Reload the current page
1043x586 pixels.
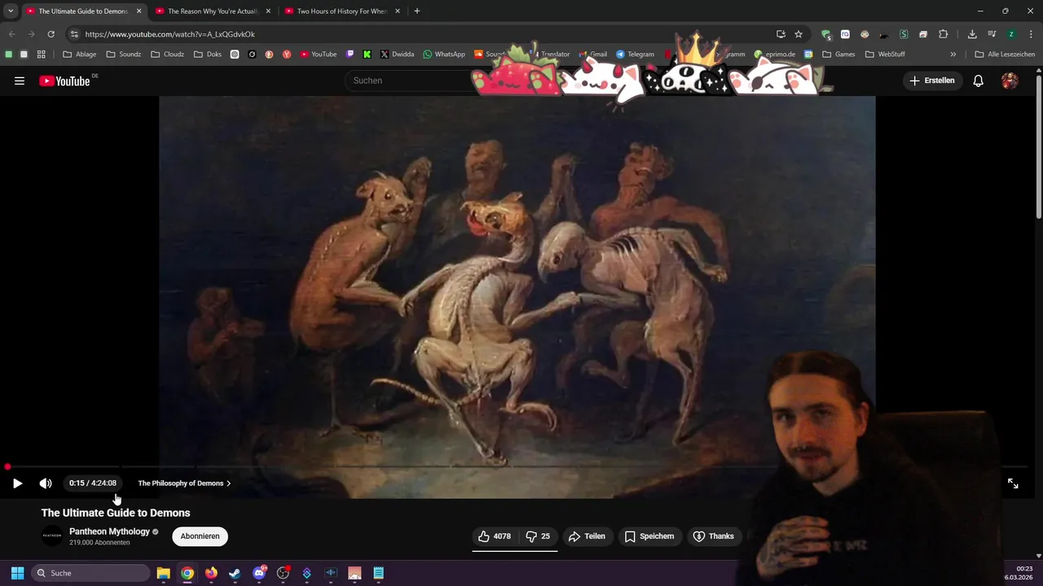point(51,34)
